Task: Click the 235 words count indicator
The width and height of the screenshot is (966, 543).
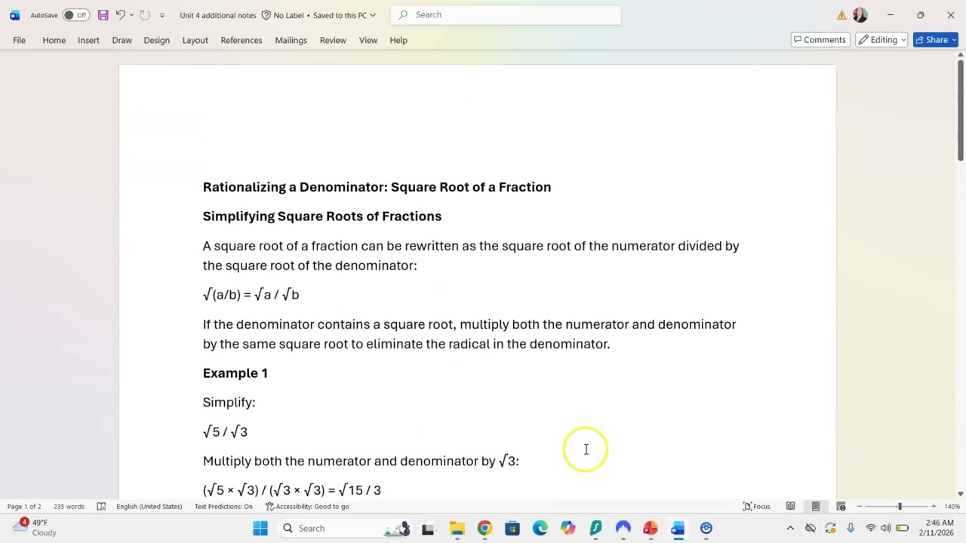Action: [69, 506]
